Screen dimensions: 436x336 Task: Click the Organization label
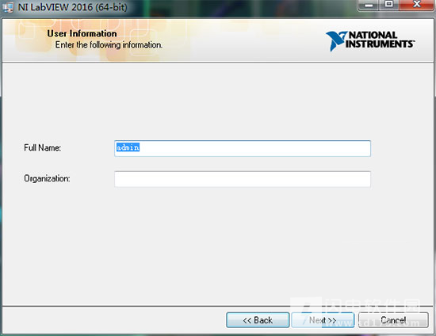tap(47, 178)
